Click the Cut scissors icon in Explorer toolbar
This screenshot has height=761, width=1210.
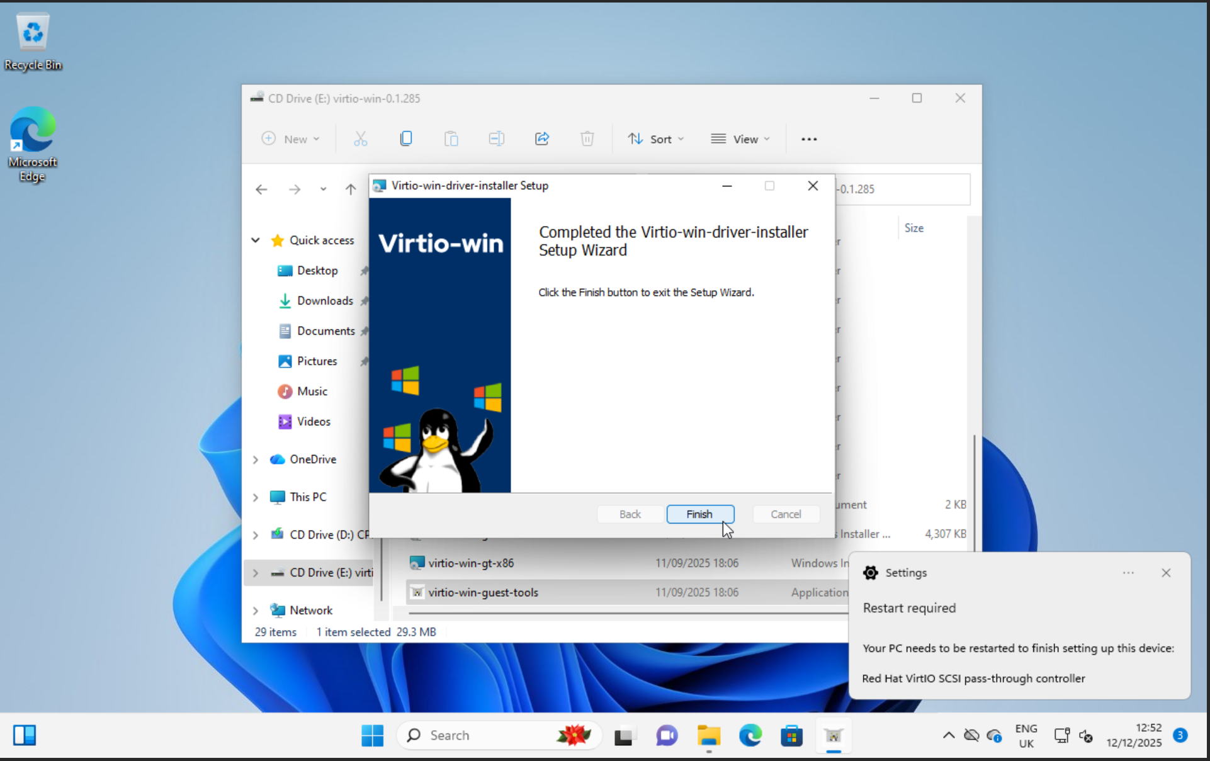[360, 139]
